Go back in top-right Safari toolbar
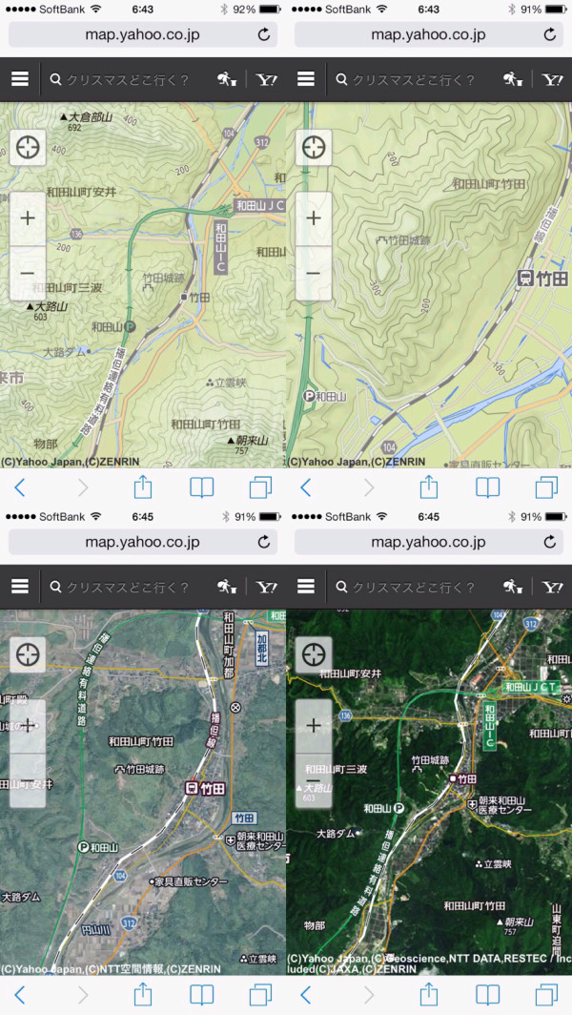The height and width of the screenshot is (1015, 572). 305,488
